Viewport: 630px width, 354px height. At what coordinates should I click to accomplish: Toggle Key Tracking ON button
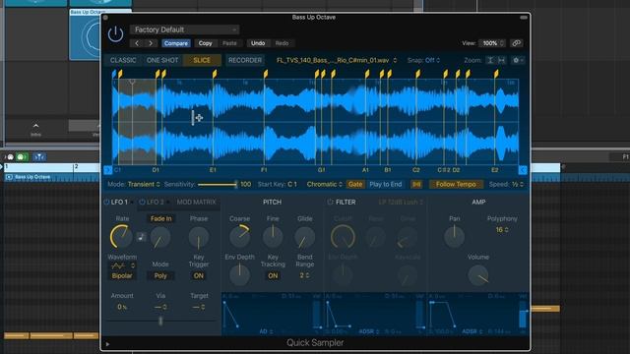[273, 275]
